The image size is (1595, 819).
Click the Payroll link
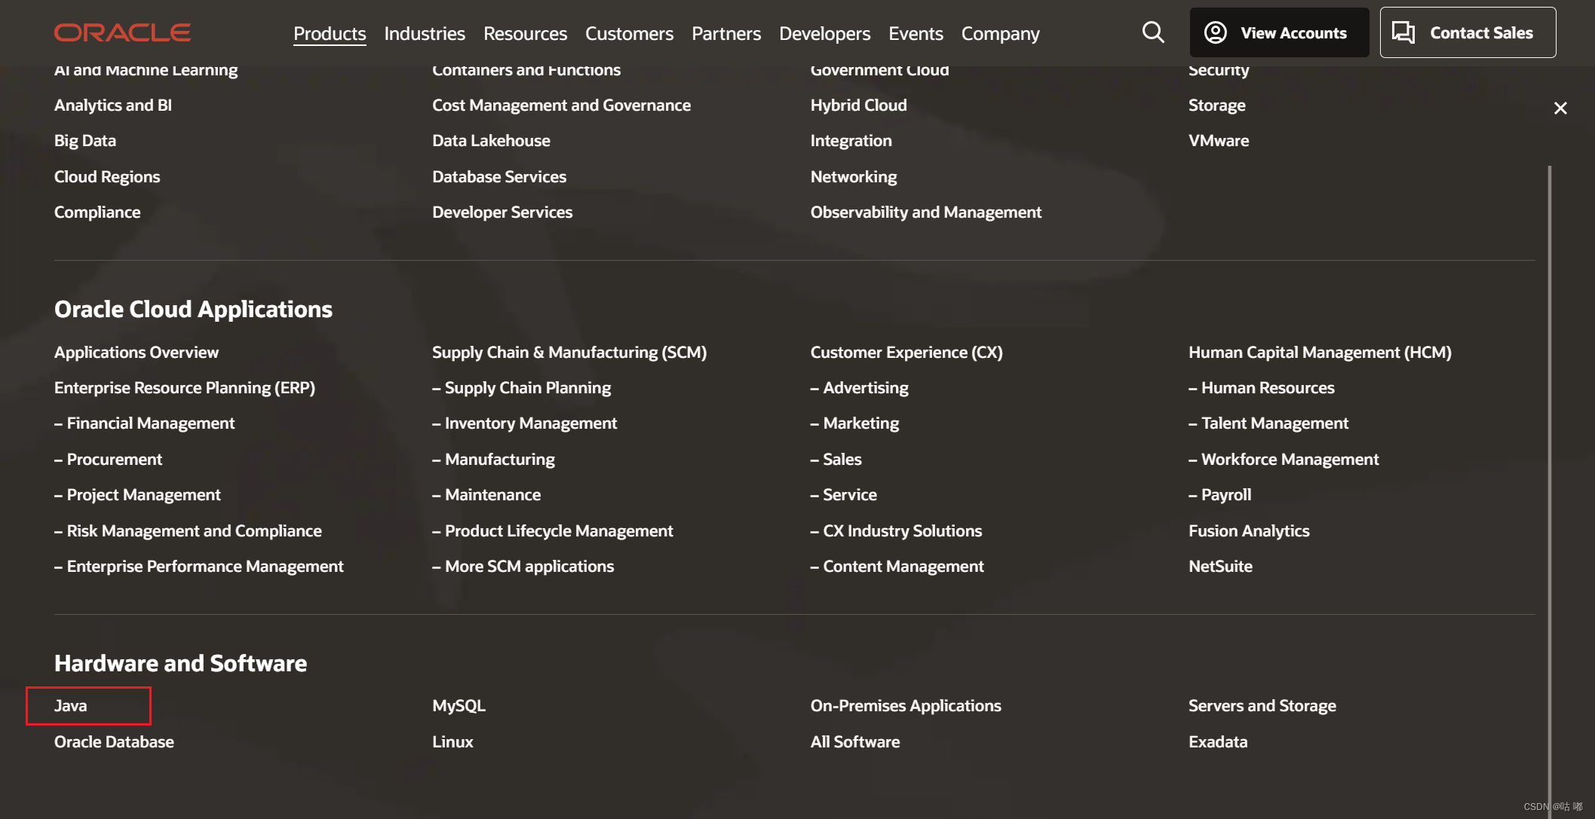[x=1219, y=495]
